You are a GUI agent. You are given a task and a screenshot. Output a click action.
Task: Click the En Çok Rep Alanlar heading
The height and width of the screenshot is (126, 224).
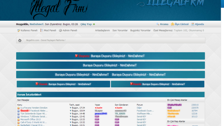[176, 121]
